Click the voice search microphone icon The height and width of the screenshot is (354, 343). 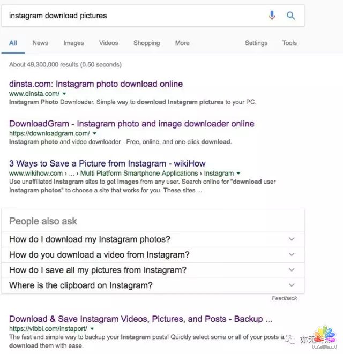(272, 16)
